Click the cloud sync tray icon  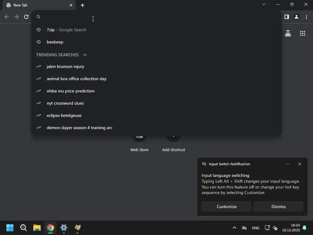tap(244, 228)
